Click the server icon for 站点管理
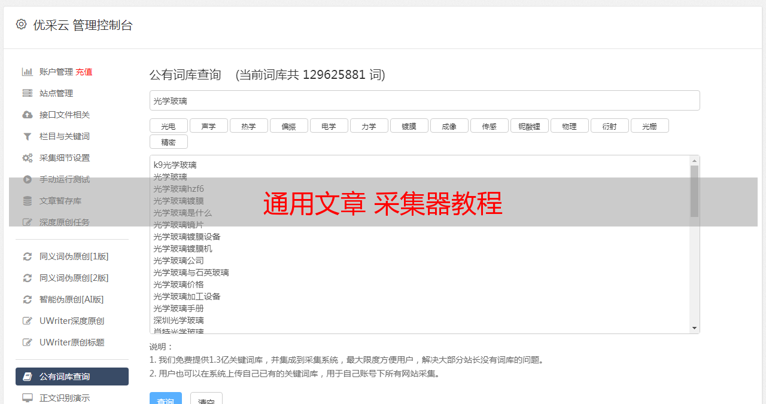 coord(28,93)
